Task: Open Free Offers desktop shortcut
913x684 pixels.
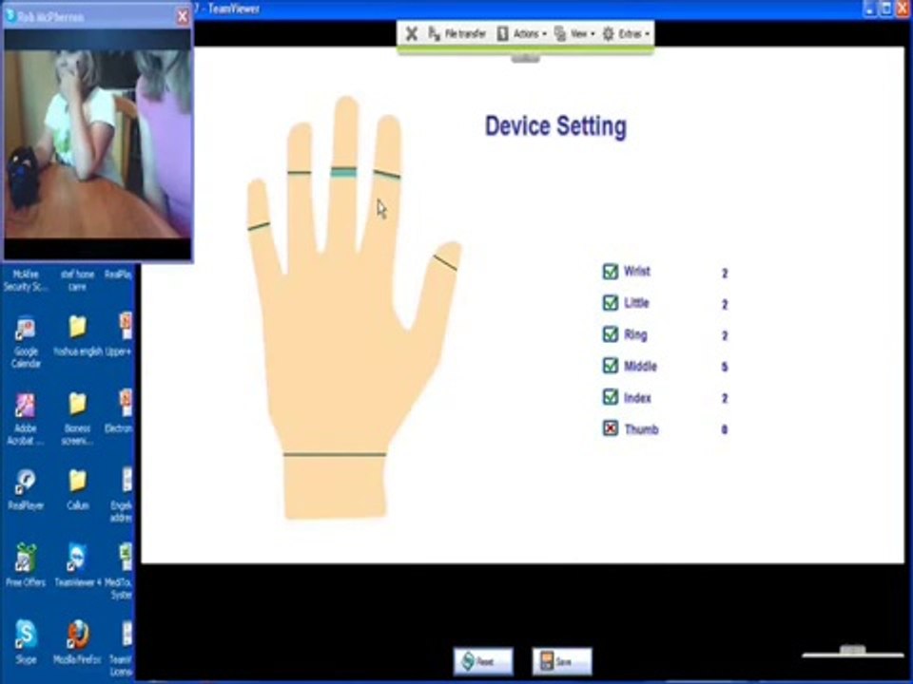Action: click(26, 565)
